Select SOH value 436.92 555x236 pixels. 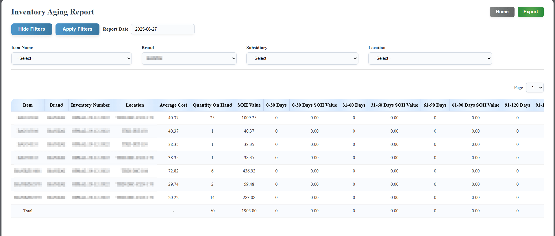point(249,171)
